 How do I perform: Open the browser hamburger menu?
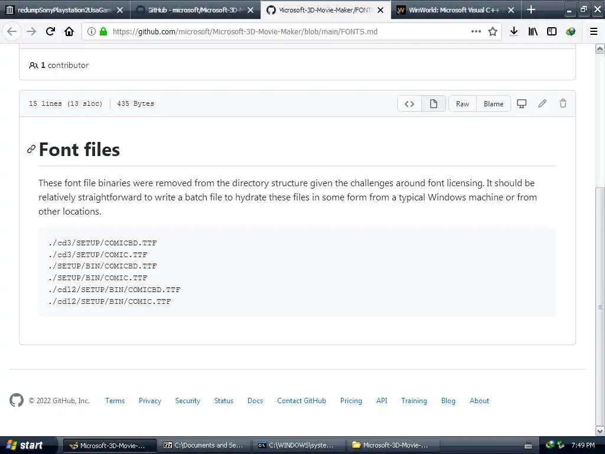pos(594,32)
